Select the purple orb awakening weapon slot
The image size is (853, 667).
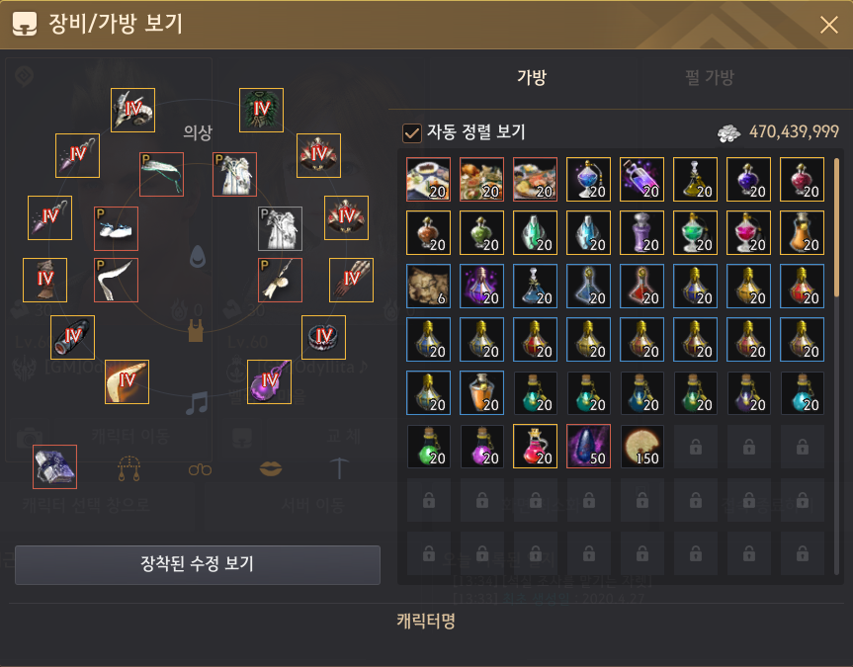pyautogui.click(x=269, y=382)
